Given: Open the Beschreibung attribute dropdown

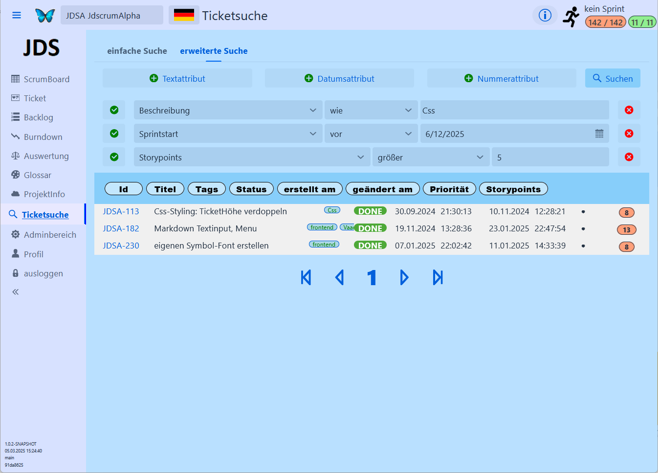Looking at the screenshot, I should 228,110.
